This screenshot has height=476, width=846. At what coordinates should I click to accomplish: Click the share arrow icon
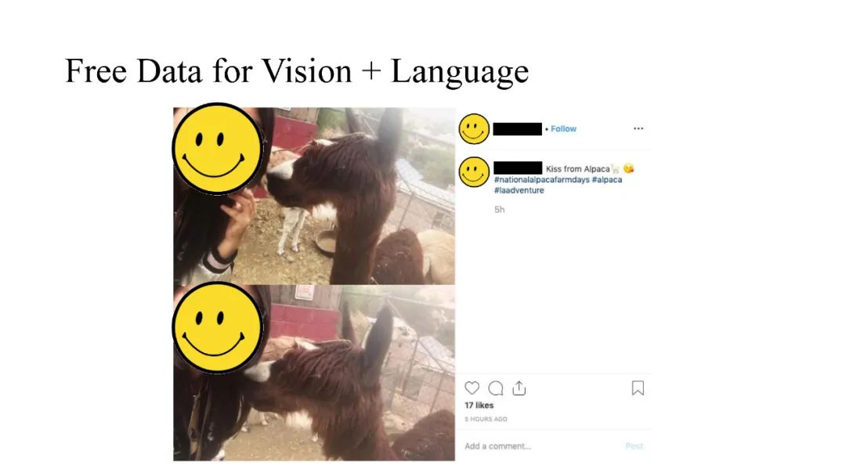point(519,388)
